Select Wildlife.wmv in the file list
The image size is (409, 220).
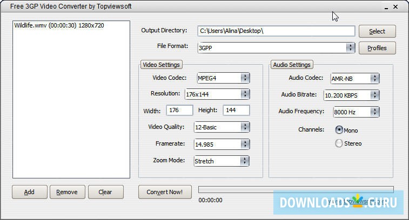59,25
